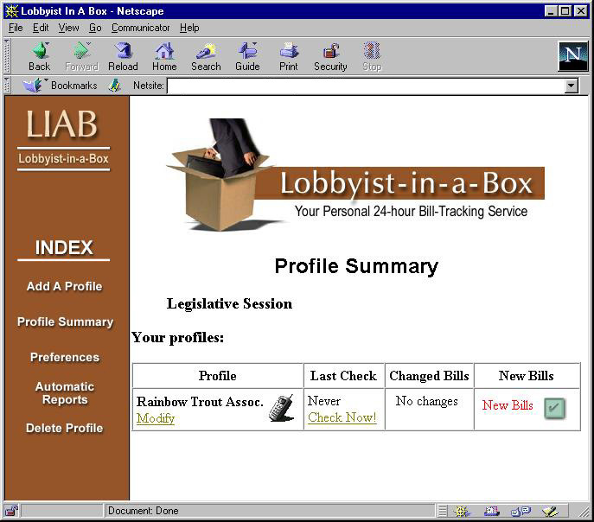
Task: Open the Help menu
Action: coord(189,28)
